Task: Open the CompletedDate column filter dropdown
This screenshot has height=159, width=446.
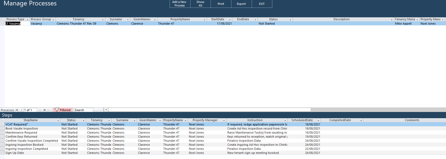Action: coord(361,120)
